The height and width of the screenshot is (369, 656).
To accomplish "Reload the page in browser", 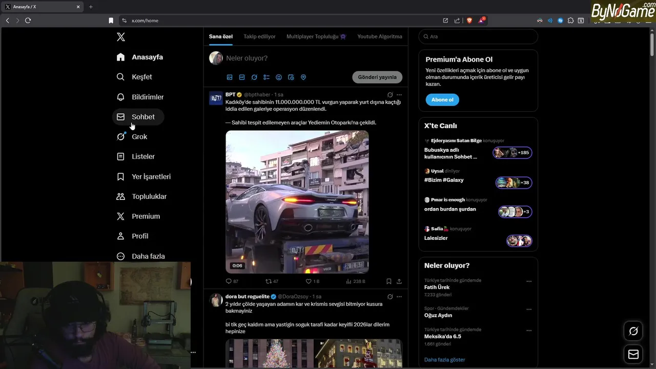I will coord(28,20).
